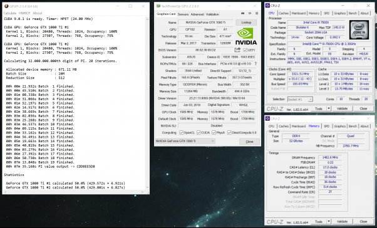Toggle the DirectCompute 5.0 checkbox
The image size is (377, 228).
click(229, 133)
